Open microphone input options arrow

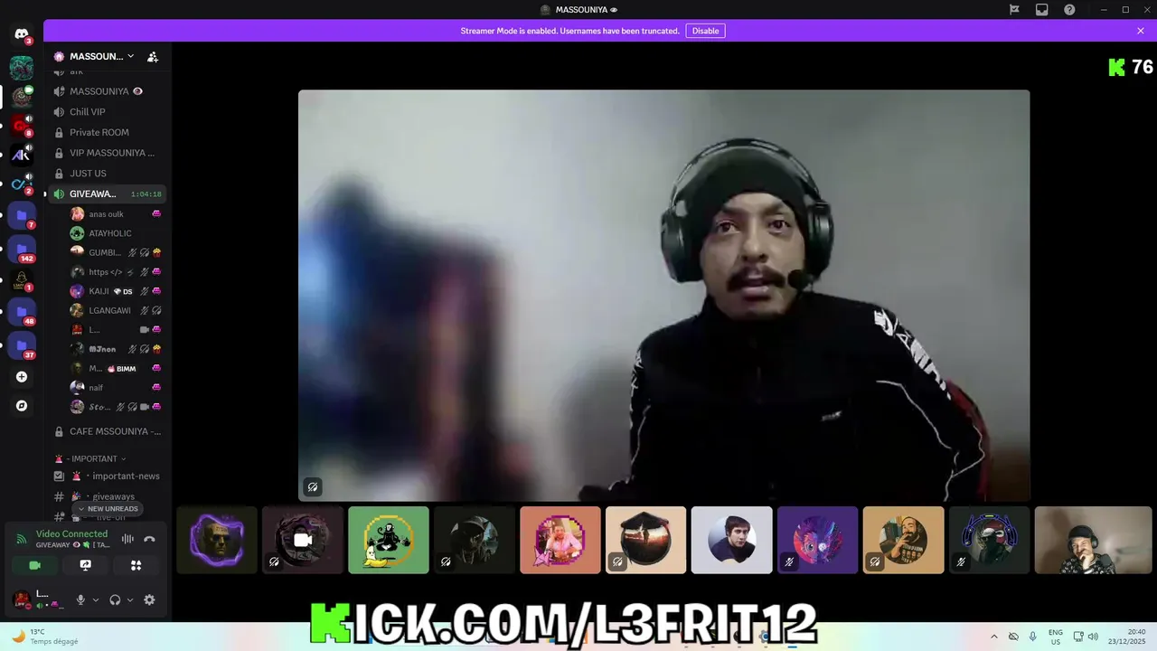coord(96,599)
